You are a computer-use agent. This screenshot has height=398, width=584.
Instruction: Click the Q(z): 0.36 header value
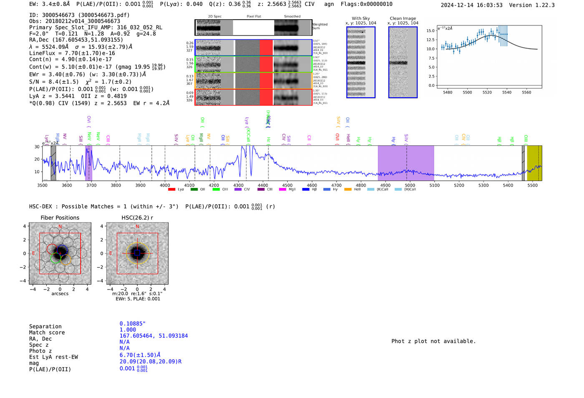click(x=230, y=4)
